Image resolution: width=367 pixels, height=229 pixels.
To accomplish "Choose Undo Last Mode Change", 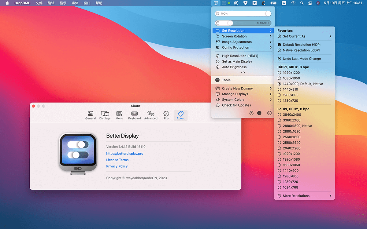I will point(299,59).
